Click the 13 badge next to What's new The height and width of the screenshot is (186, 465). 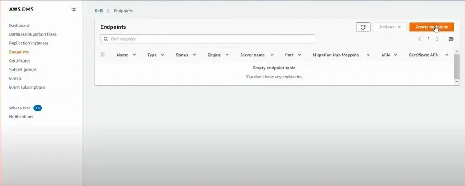(x=38, y=108)
